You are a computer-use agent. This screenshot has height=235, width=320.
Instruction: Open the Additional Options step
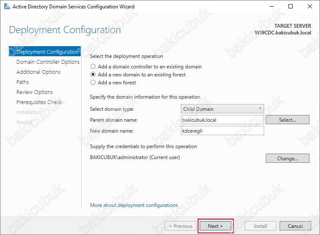click(x=38, y=72)
